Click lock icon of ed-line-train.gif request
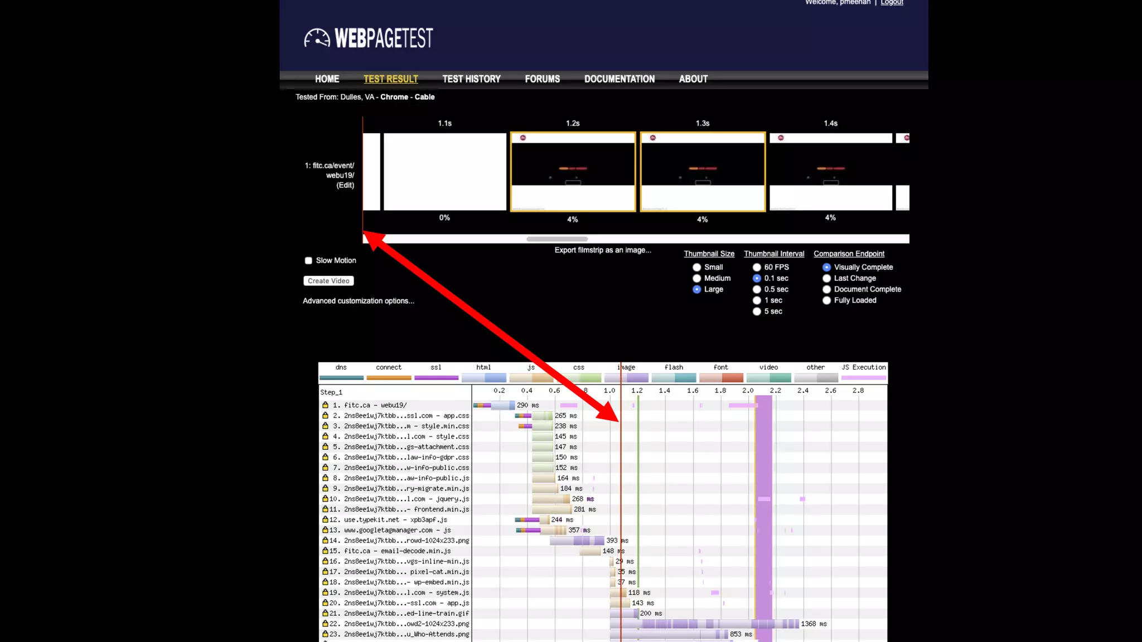The image size is (1142, 642). (325, 613)
